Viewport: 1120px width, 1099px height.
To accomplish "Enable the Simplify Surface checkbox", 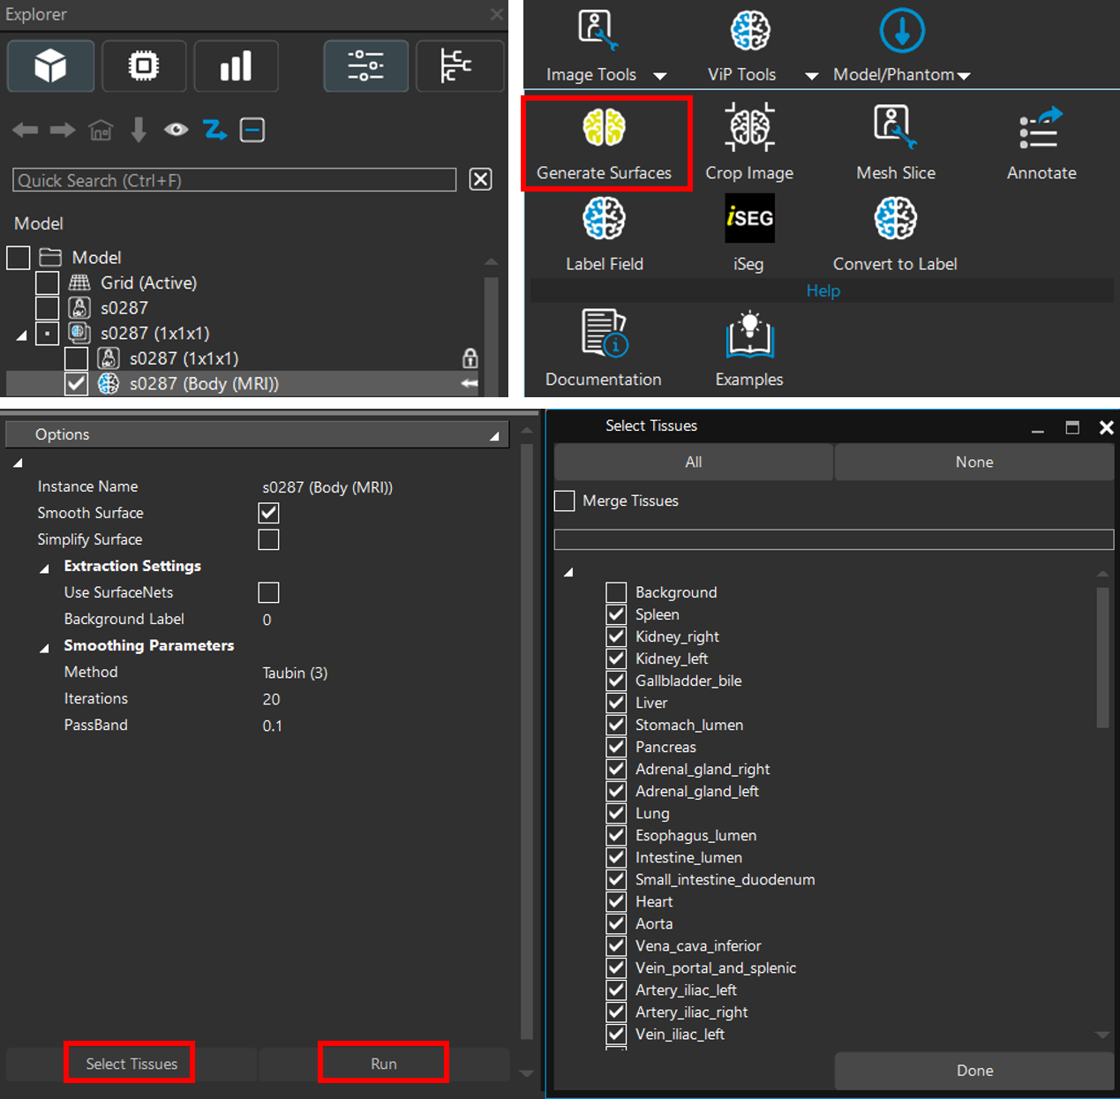I will (x=268, y=539).
